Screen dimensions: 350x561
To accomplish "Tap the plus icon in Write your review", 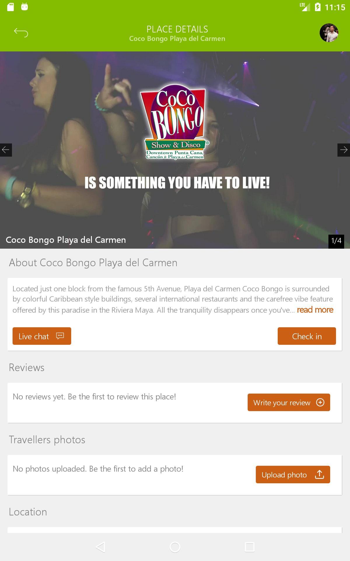I will [320, 402].
